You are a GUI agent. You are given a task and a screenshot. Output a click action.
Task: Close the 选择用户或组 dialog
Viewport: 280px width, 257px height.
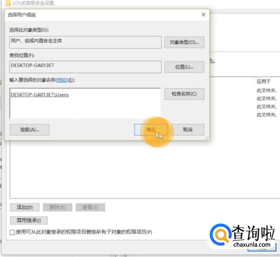[203, 15]
